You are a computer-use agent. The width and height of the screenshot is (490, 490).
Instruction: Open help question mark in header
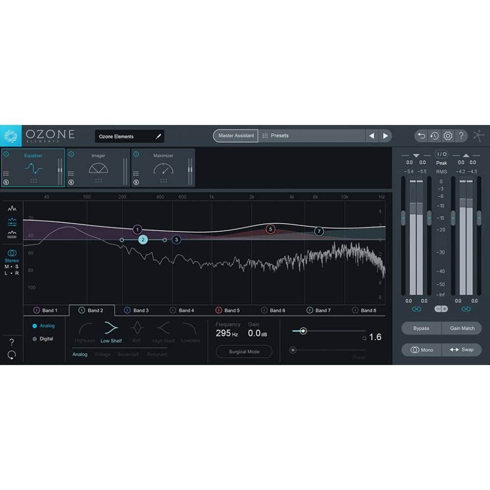point(461,136)
